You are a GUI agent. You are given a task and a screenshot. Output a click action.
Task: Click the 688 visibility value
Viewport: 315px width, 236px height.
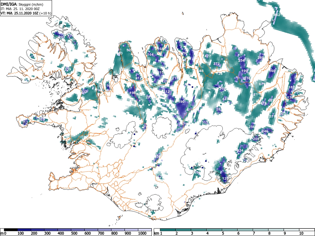(x=200, y=71)
